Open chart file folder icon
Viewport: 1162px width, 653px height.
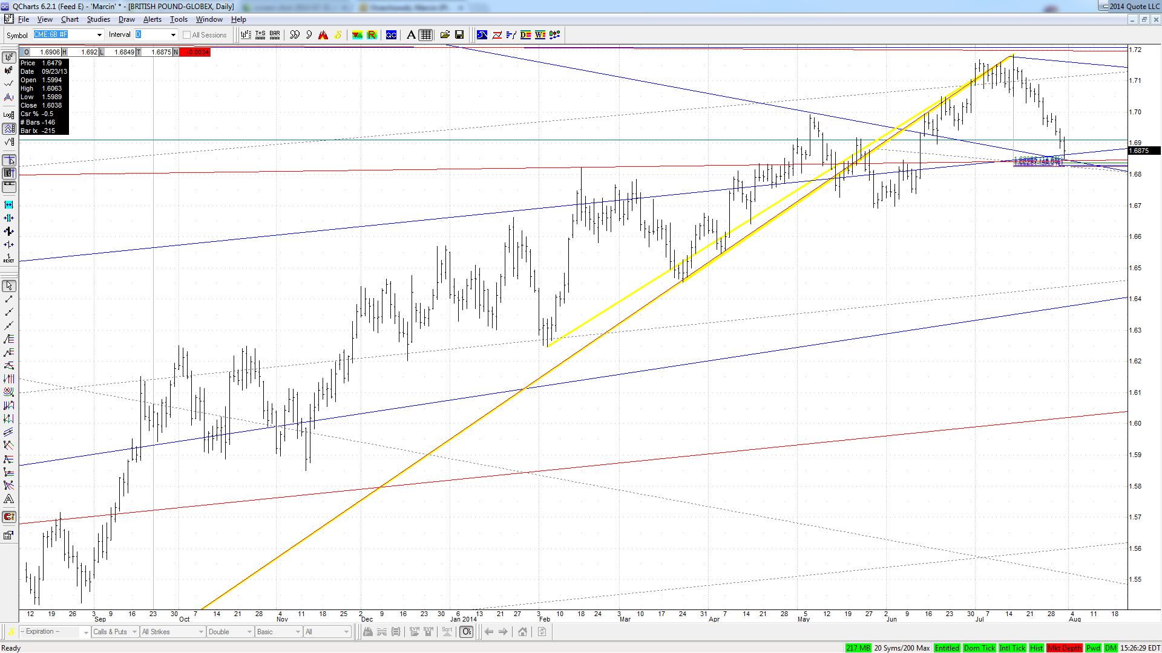point(445,35)
